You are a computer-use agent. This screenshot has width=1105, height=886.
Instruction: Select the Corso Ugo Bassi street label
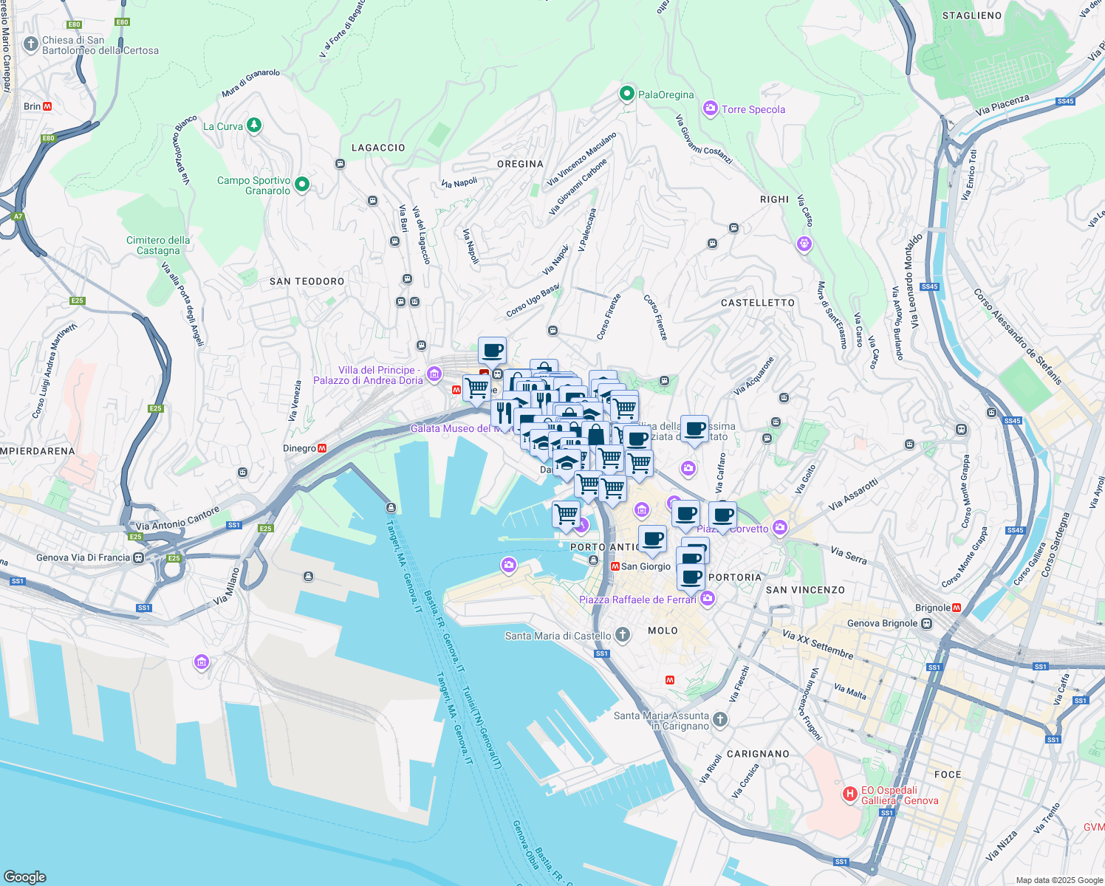533,301
